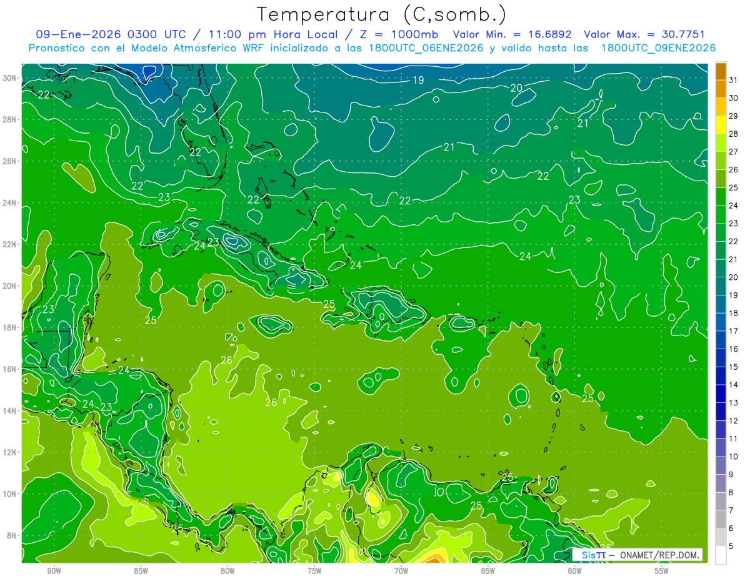Click legend value 28 on the color bar
This screenshot has height=579, width=750.
click(x=733, y=134)
